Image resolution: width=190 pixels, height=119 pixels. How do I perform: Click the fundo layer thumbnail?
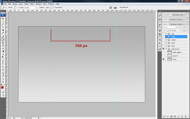pyautogui.click(x=170, y=59)
